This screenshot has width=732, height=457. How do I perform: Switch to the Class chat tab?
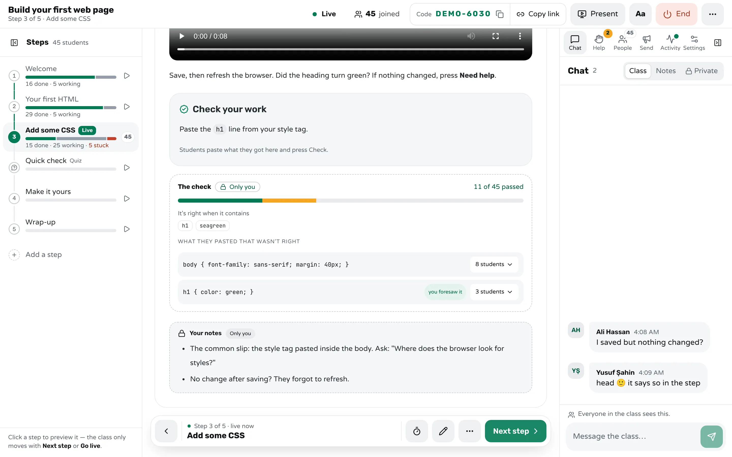(638, 71)
